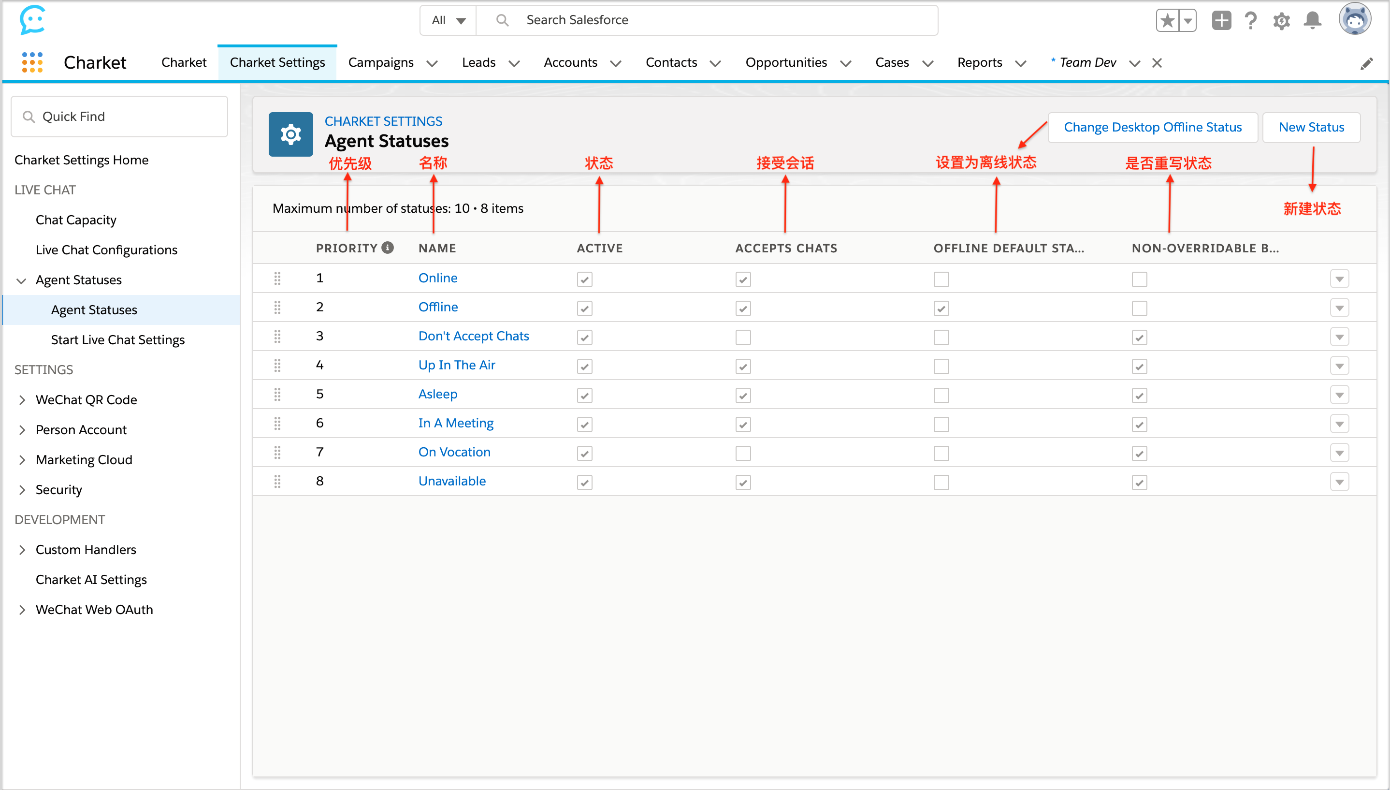Viewport: 1390px width, 790px height.
Task: Open Live Chat Configurations in sidebar
Action: tap(106, 250)
